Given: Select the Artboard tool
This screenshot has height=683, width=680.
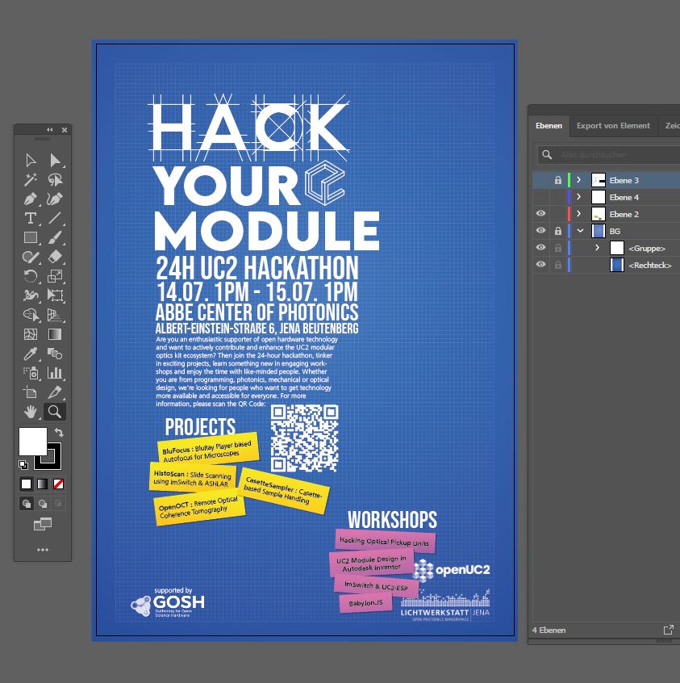Looking at the screenshot, I should click(31, 392).
